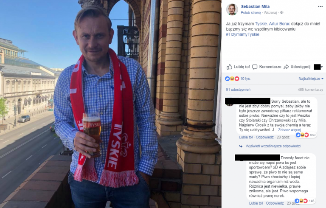Click the #TrzymamyTyskie hashtag

point(242,34)
